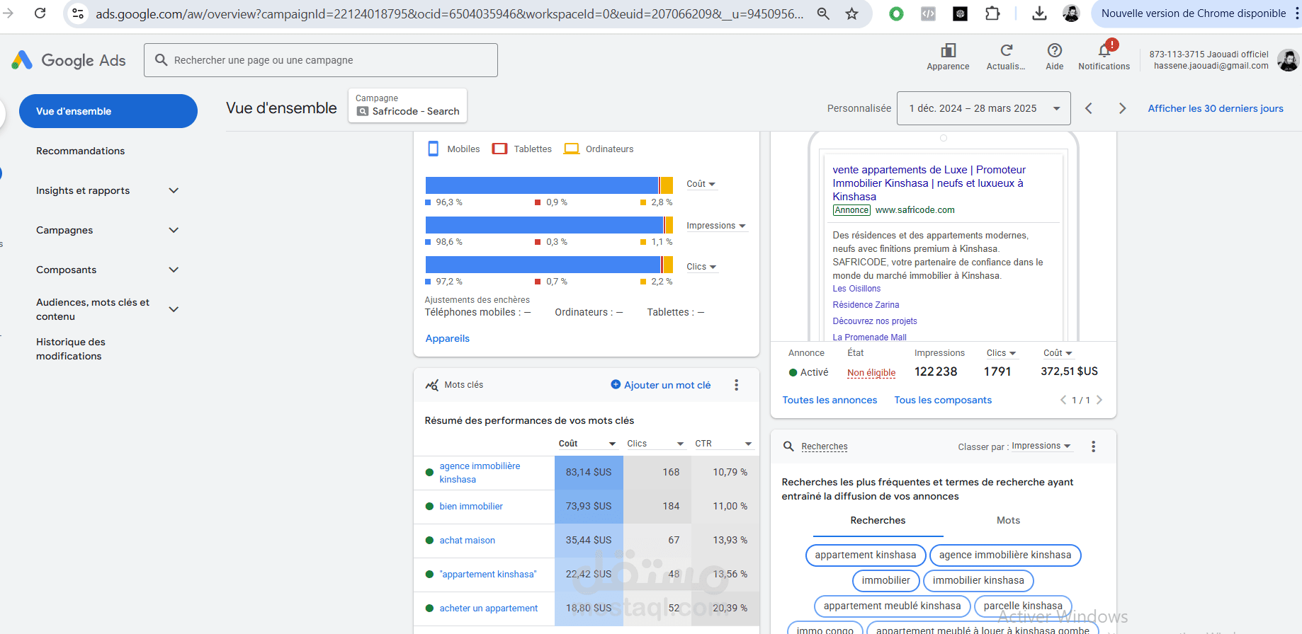Open the Coût column dropdown in keywords table
Screen dimensions: 1302x634
pyautogui.click(x=587, y=444)
